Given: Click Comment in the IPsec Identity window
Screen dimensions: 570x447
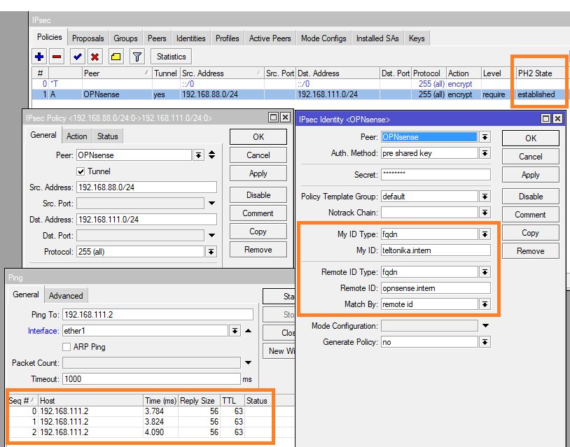Looking at the screenshot, I should 531,215.
